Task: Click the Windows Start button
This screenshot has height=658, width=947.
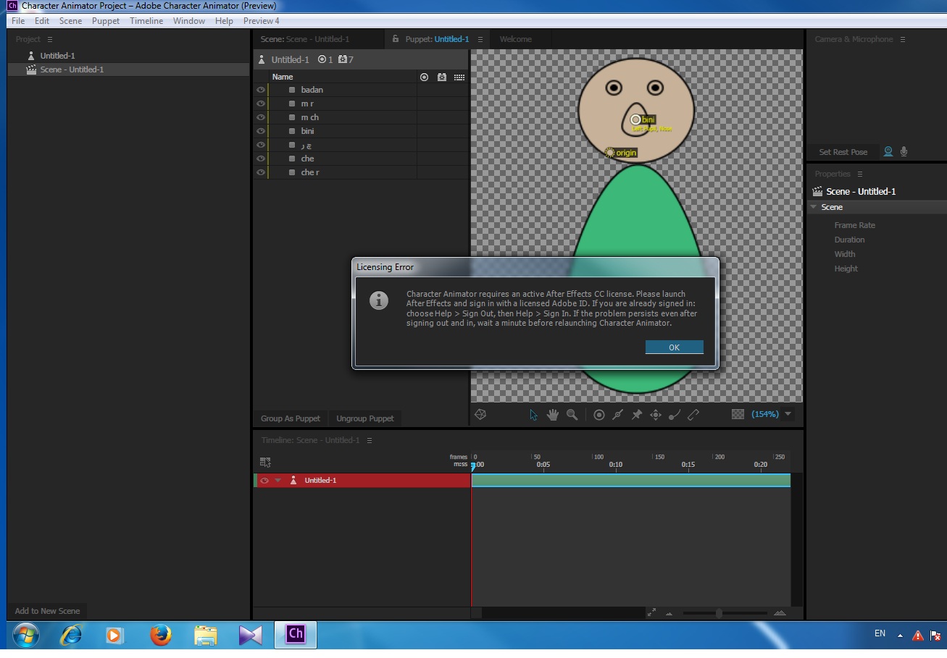Action: coord(26,635)
